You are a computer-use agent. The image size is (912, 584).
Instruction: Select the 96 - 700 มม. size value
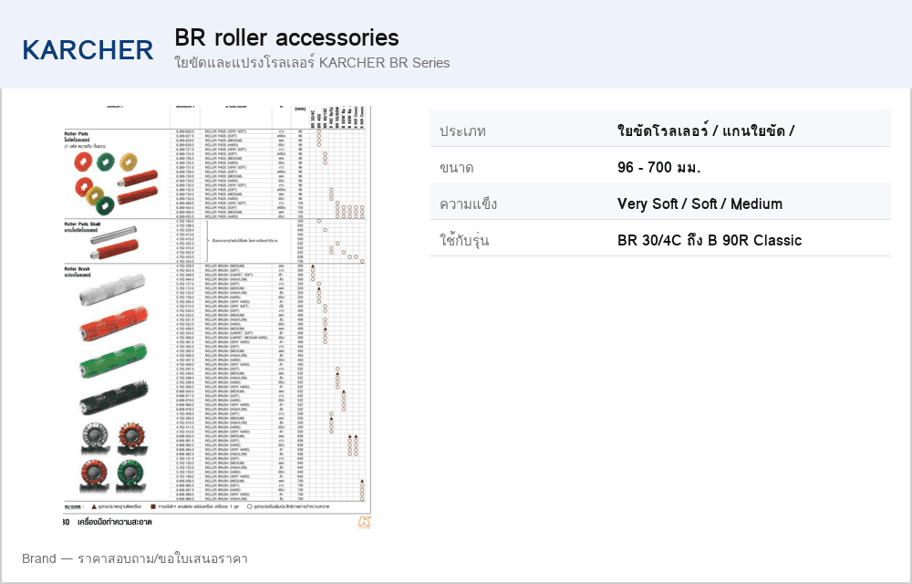659,168
